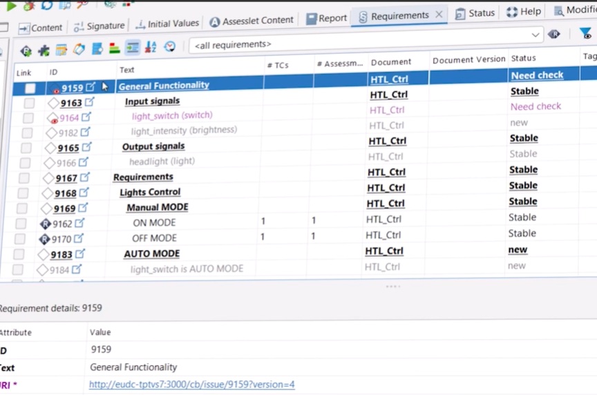Click the puzzle piece toolbar icon

(44, 50)
